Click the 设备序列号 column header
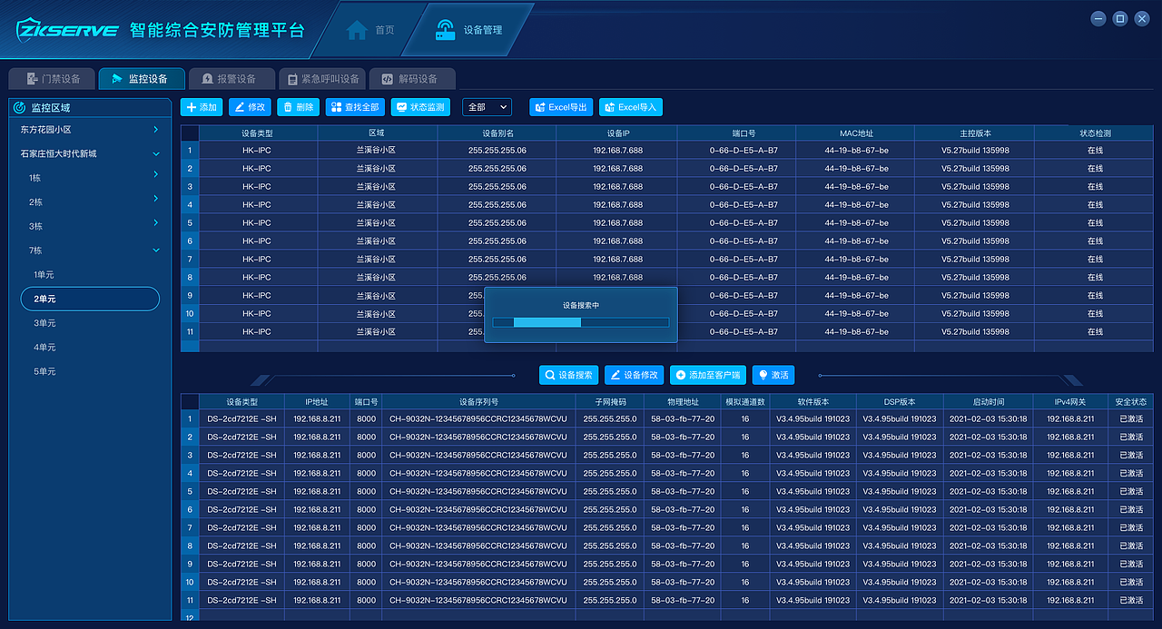The height and width of the screenshot is (629, 1162). pos(478,401)
